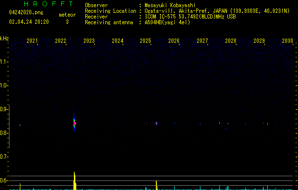Click the HROFFT title text
The image size is (298, 190).
[48, 4]
